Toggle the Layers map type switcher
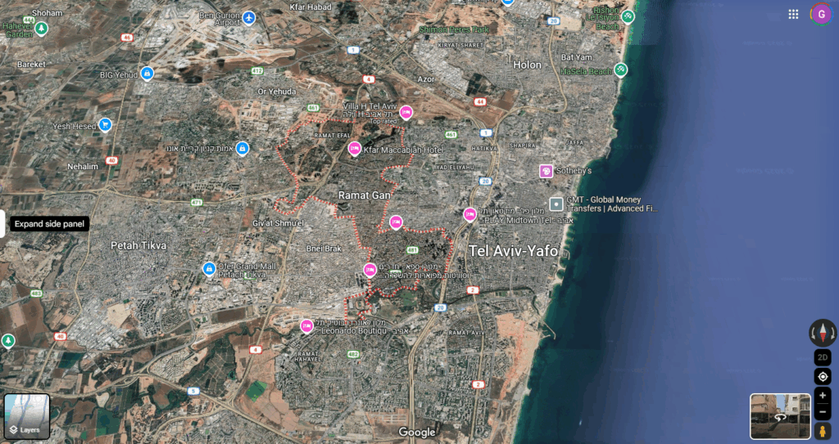This screenshot has height=444, width=839. pos(27,416)
